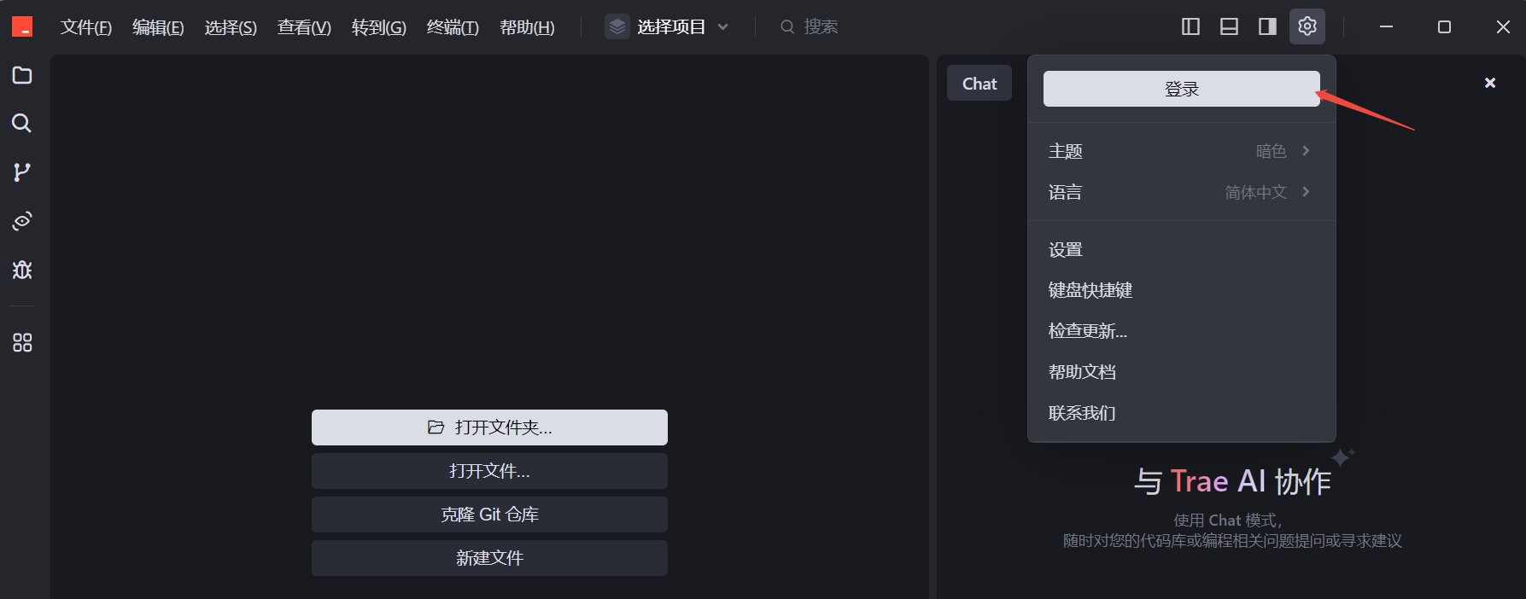Expand the 选择项目 project dropdown
The height and width of the screenshot is (599, 1526).
click(667, 26)
